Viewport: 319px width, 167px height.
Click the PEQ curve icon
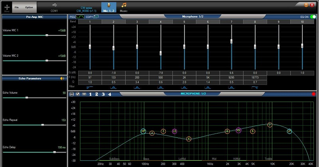tap(80, 17)
